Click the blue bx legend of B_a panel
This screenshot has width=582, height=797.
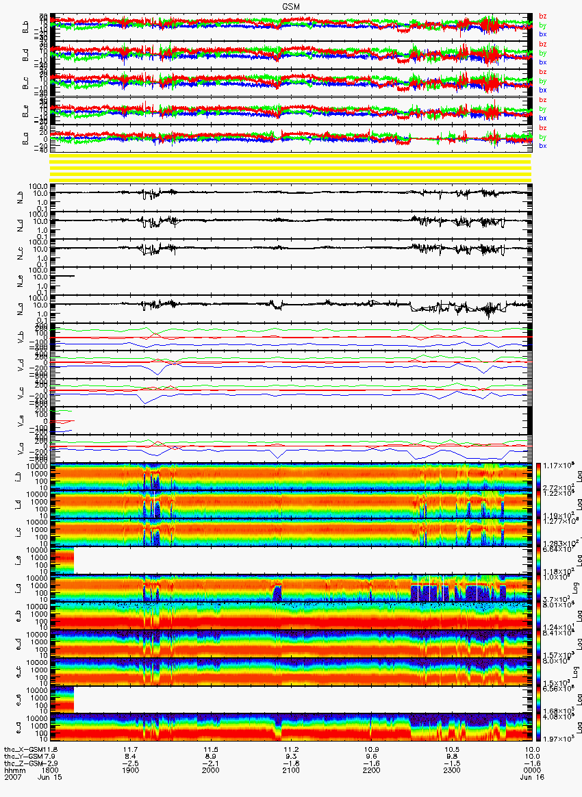[x=543, y=146]
